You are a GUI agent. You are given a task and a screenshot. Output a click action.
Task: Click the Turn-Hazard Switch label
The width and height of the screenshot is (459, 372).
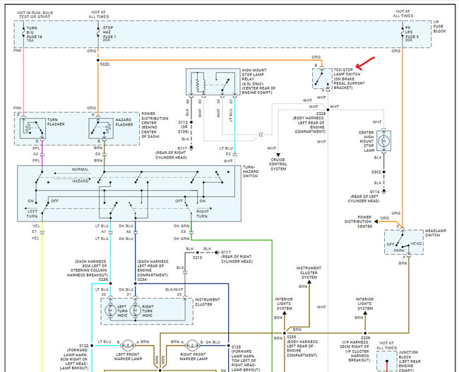point(251,172)
